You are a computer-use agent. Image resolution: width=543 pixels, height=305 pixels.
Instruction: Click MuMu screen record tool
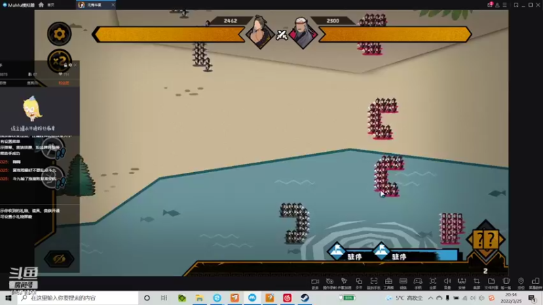coord(315,283)
